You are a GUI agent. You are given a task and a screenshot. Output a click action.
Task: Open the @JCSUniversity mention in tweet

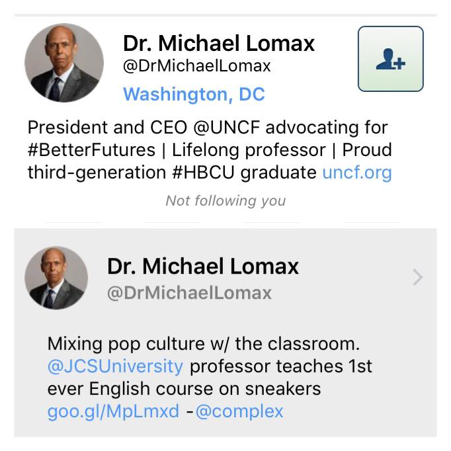(115, 366)
